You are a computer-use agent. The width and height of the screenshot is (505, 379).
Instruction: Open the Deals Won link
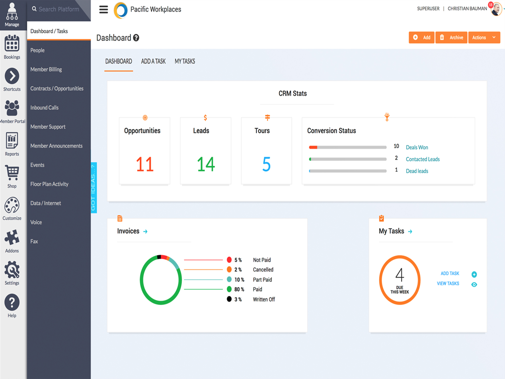(x=417, y=147)
